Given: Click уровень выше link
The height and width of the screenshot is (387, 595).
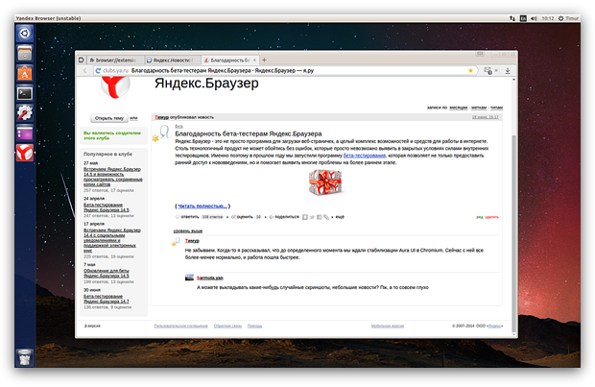Looking at the screenshot, I should click(x=188, y=230).
